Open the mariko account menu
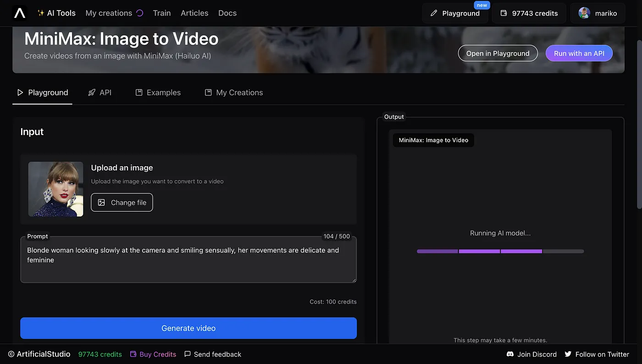Screen dimensions: 642x364 (x=598, y=13)
